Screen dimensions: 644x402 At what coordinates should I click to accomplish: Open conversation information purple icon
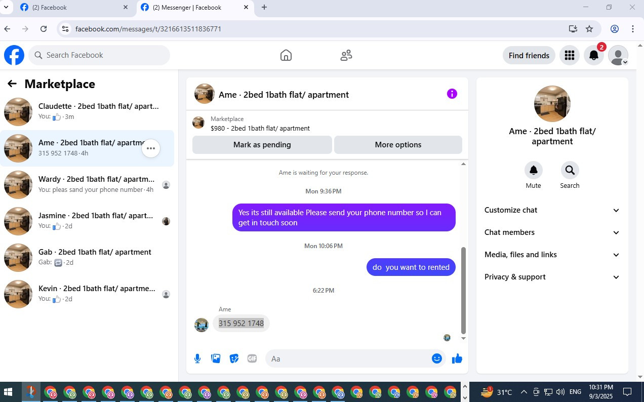(x=452, y=94)
